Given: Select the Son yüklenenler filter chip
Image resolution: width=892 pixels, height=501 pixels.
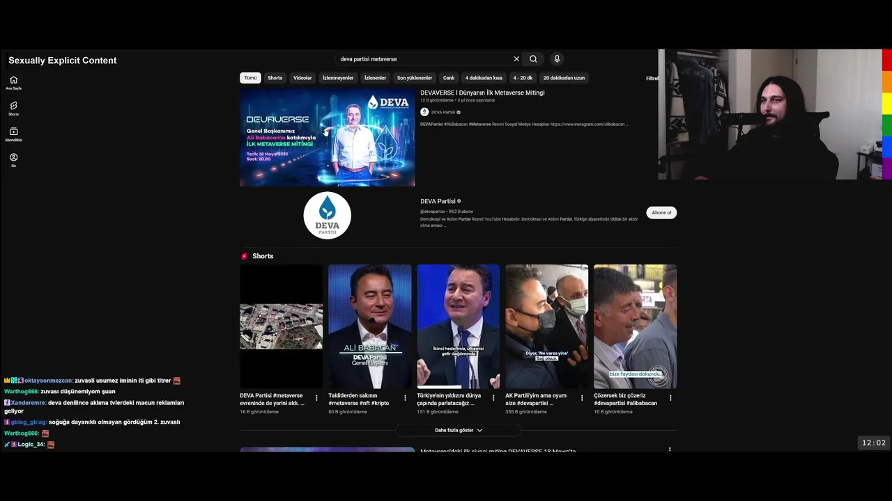Looking at the screenshot, I should 415,78.
